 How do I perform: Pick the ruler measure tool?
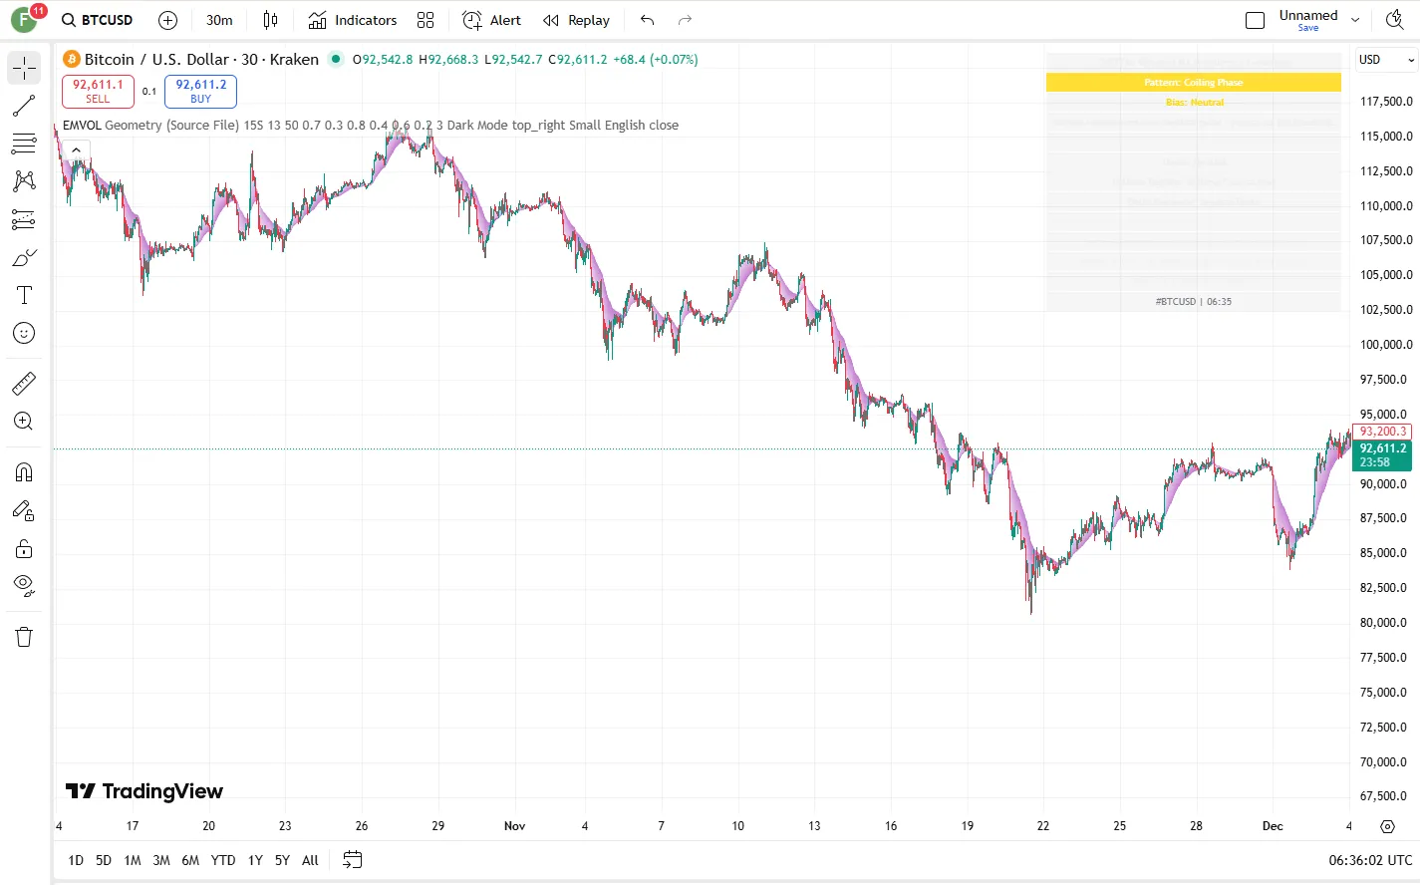(x=24, y=383)
